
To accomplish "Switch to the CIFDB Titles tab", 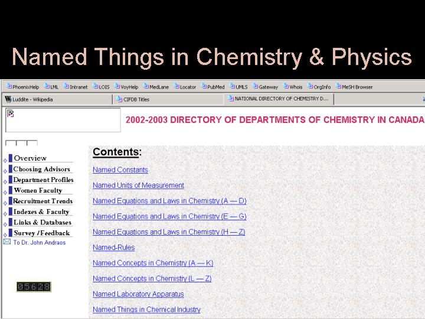I will point(136,99).
